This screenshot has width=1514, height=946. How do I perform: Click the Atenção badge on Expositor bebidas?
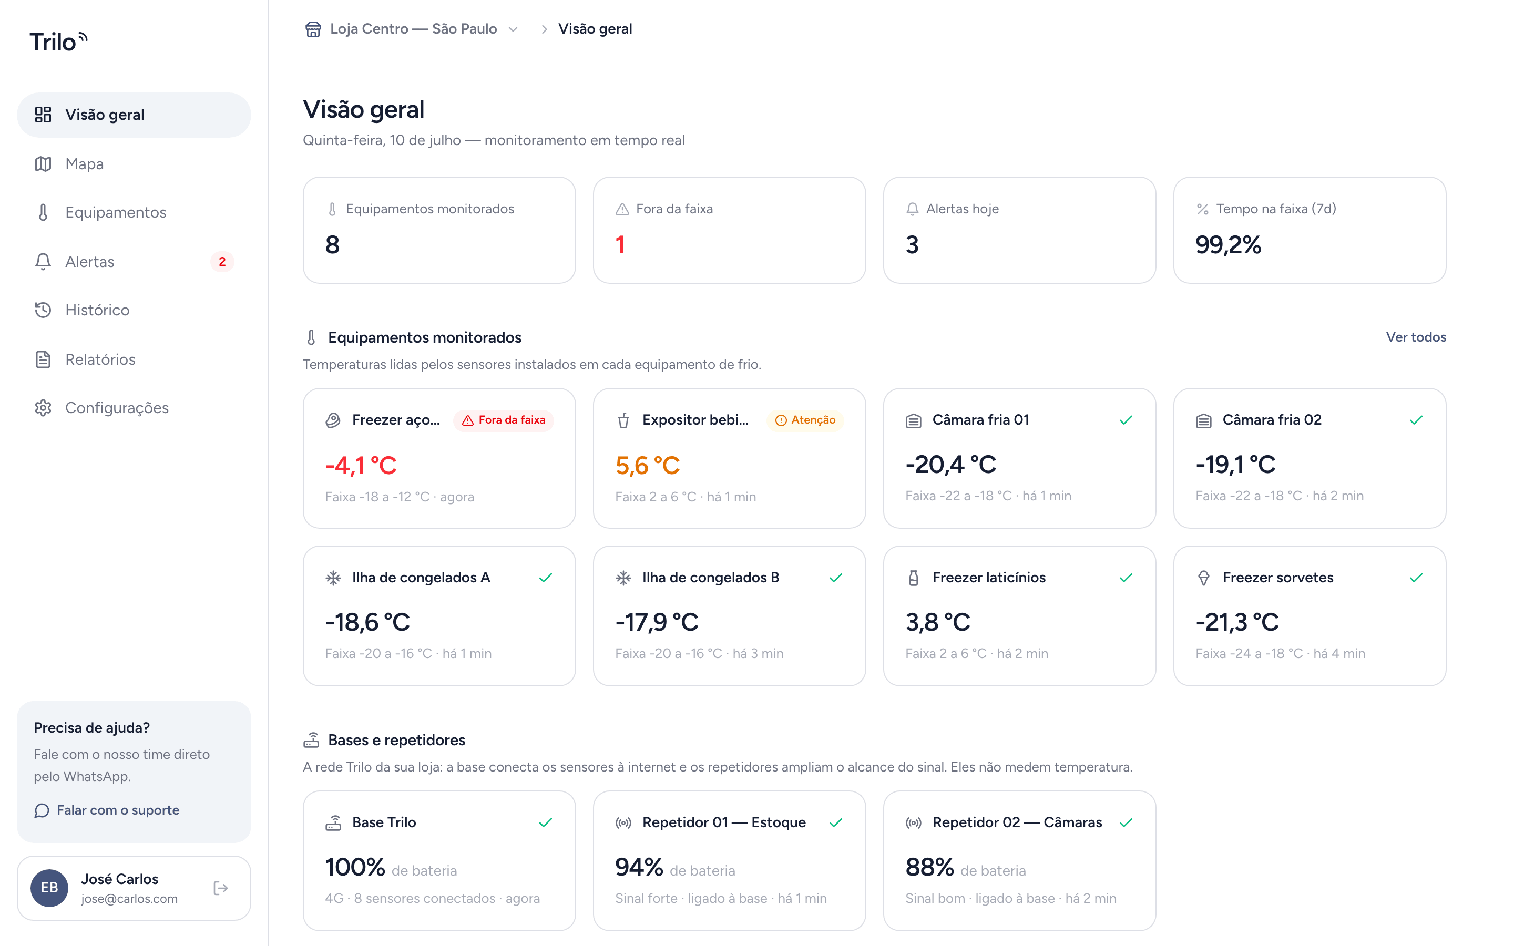point(805,420)
